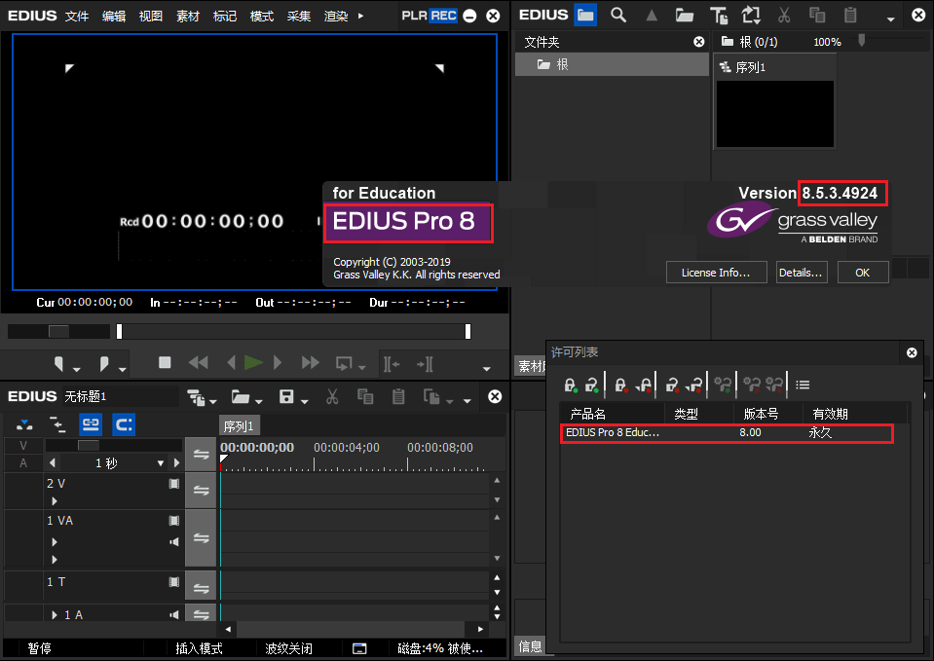The height and width of the screenshot is (661, 934).
Task: Click the timeline open project folder icon
Action: [x=241, y=396]
